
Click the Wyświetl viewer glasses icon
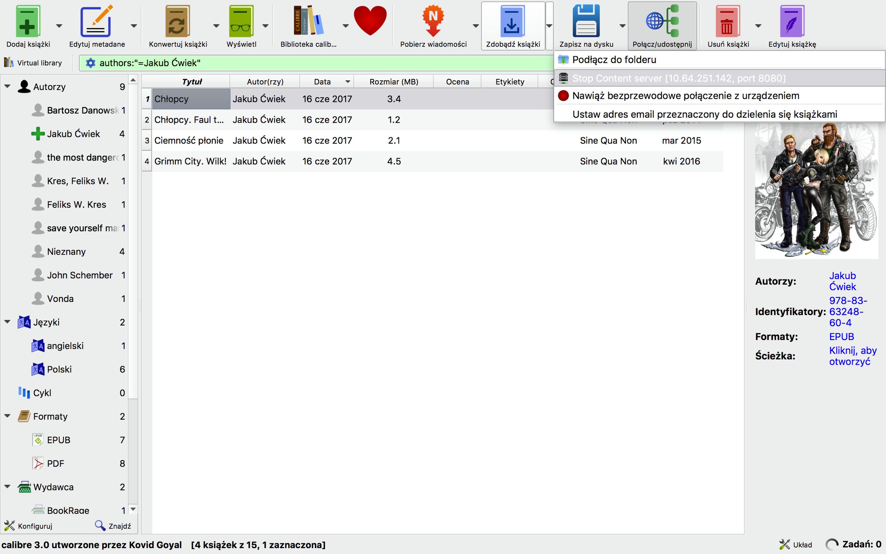(241, 21)
